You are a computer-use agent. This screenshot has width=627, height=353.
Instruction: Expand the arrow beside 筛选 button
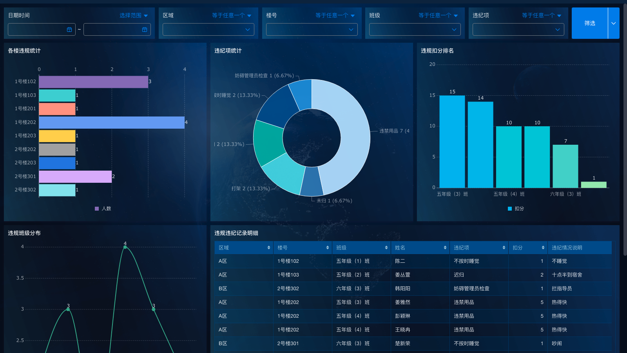pyautogui.click(x=614, y=23)
